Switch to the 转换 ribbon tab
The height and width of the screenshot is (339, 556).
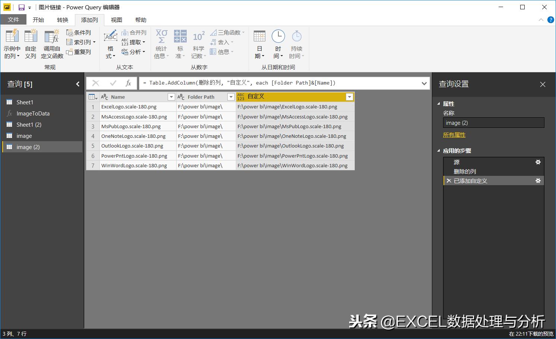tap(63, 20)
